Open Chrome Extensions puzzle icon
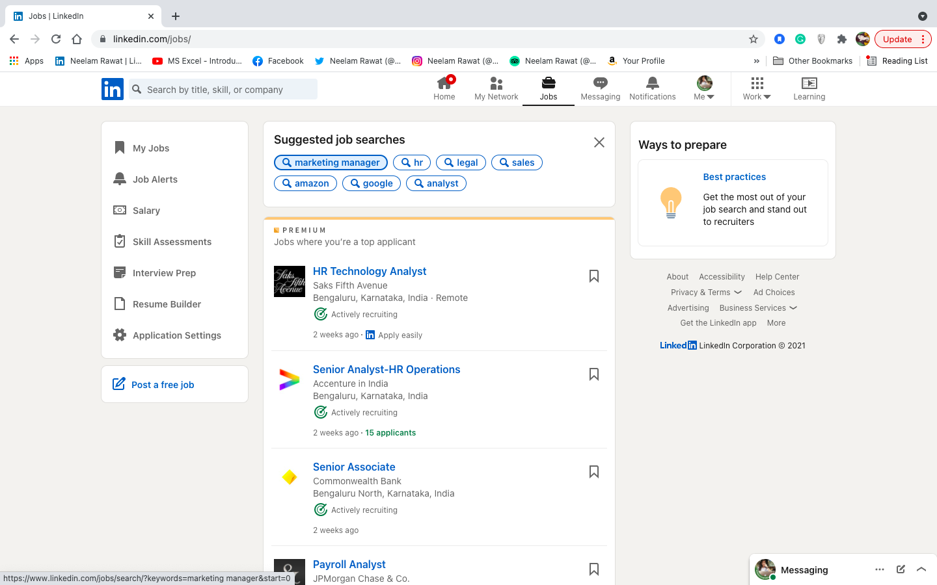Image resolution: width=937 pixels, height=585 pixels. pyautogui.click(x=842, y=39)
